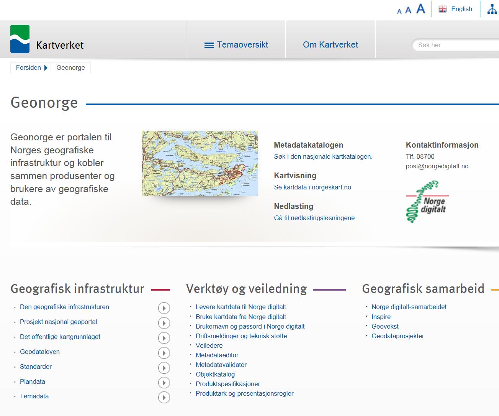This screenshot has width=499, height=416.
Task: Expand arrow next to Den geografiske infrastrukturen
Action: click(164, 308)
